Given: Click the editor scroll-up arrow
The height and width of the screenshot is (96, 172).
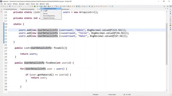Looking at the screenshot, I should click(x=167, y=11).
